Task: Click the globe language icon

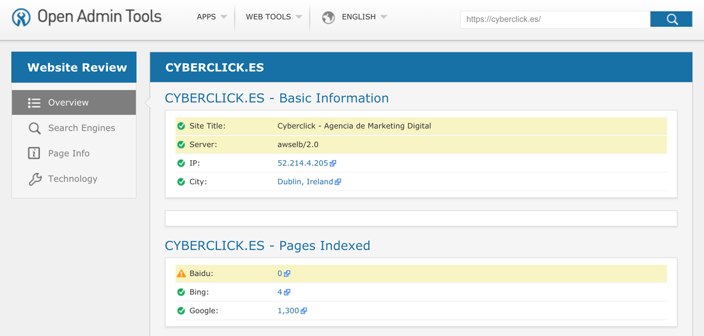Action: (329, 18)
